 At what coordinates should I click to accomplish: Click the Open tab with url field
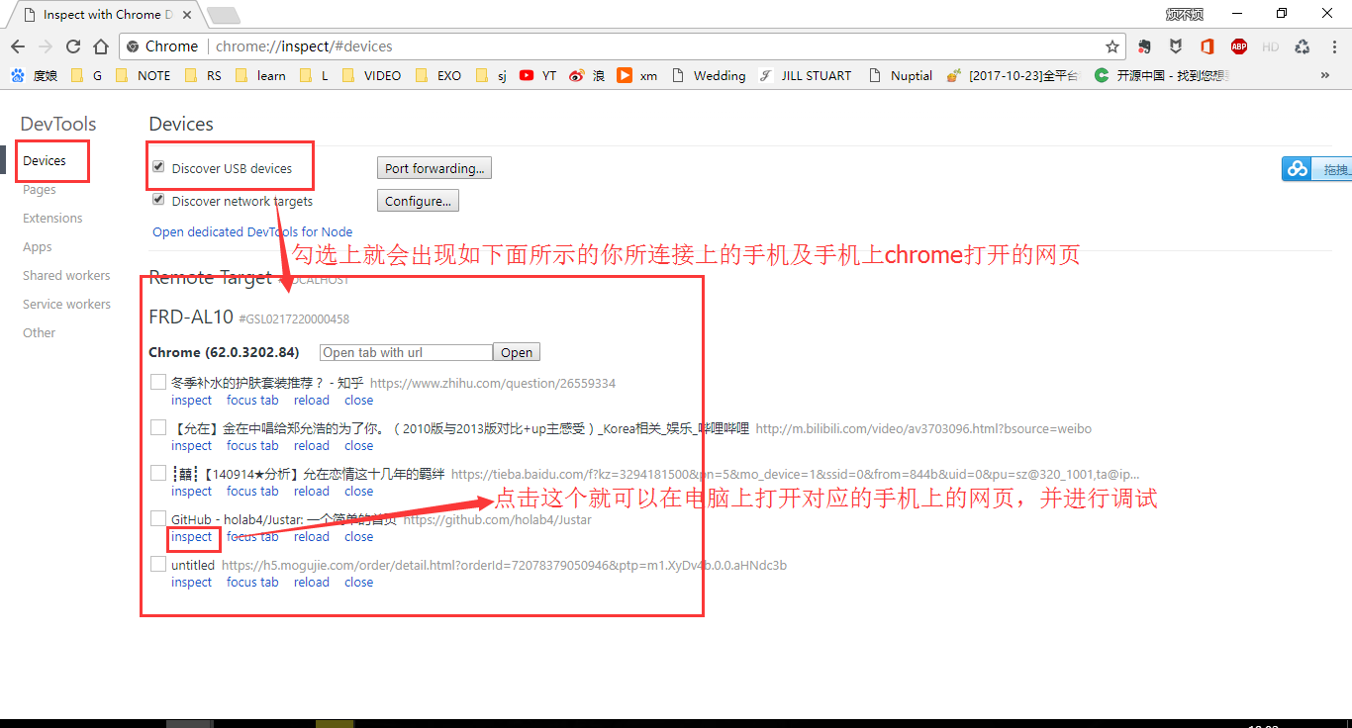pyautogui.click(x=406, y=352)
